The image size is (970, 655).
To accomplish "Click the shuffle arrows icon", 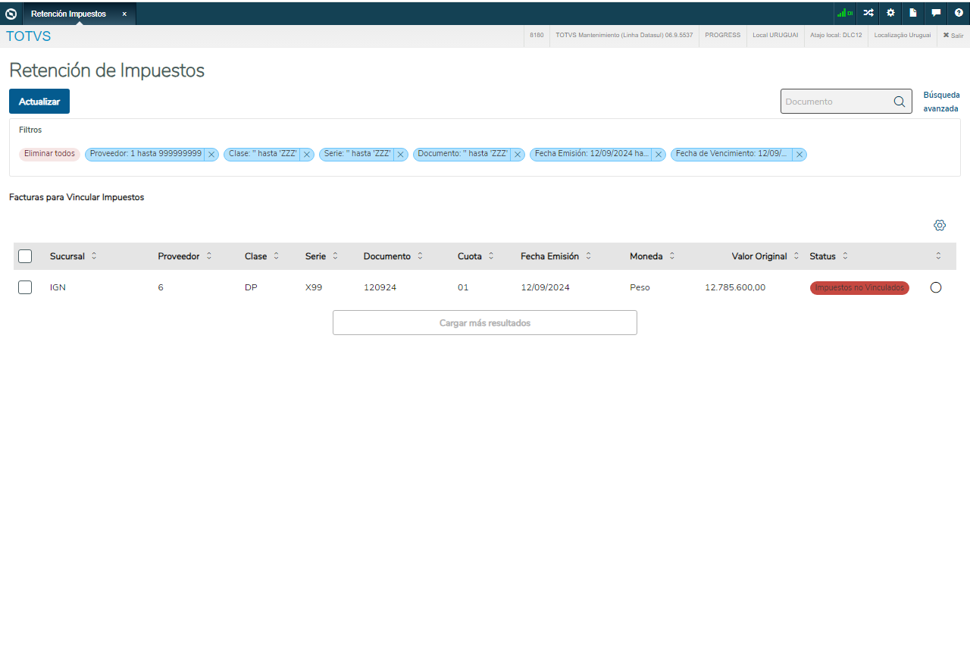I will point(868,13).
